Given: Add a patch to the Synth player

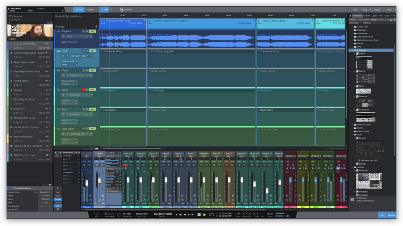Looking at the screenshot, I should pos(91,56).
